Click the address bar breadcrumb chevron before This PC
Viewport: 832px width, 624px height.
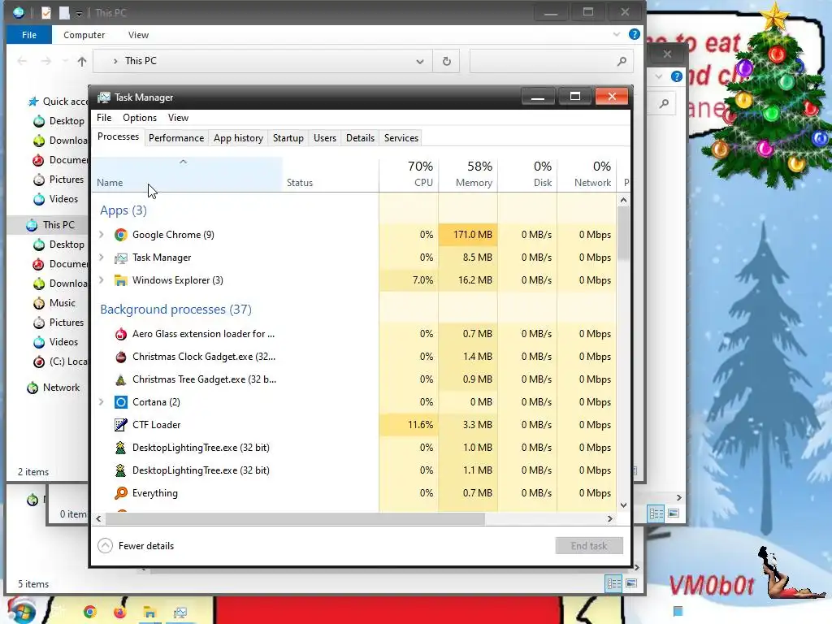pyautogui.click(x=115, y=61)
